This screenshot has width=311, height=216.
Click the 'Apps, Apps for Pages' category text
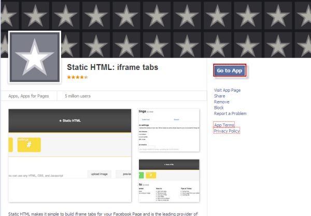click(29, 96)
